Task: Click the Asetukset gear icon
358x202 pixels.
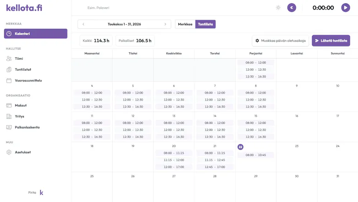Action: [9, 152]
